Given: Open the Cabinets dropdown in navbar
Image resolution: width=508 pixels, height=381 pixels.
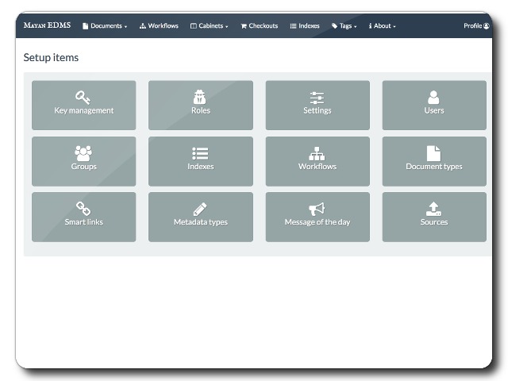Looking at the screenshot, I should (x=210, y=26).
